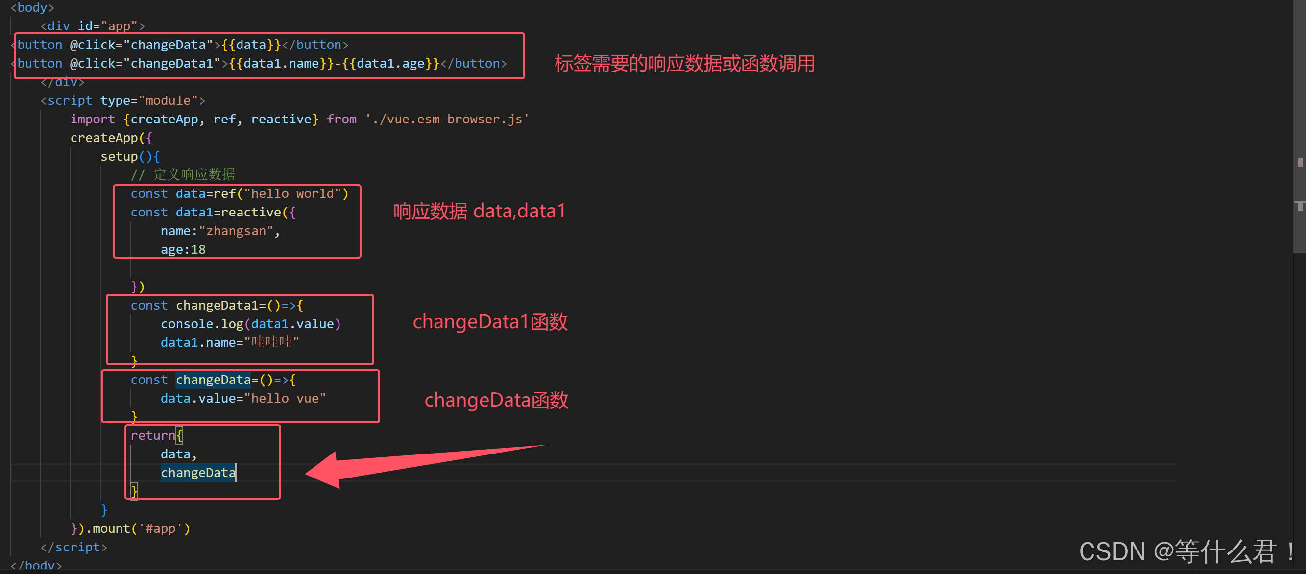This screenshot has width=1306, height=574.
Task: Click the comment '// 定义响应数据'
Action: [183, 175]
